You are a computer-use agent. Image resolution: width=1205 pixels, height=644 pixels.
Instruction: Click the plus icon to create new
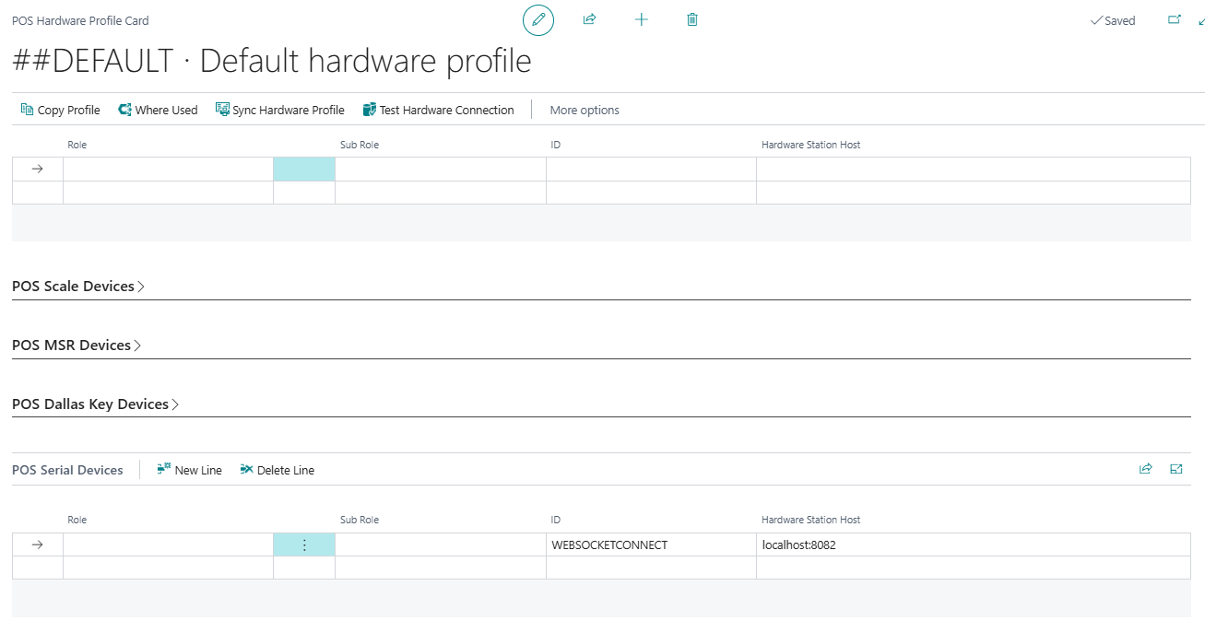tap(642, 19)
